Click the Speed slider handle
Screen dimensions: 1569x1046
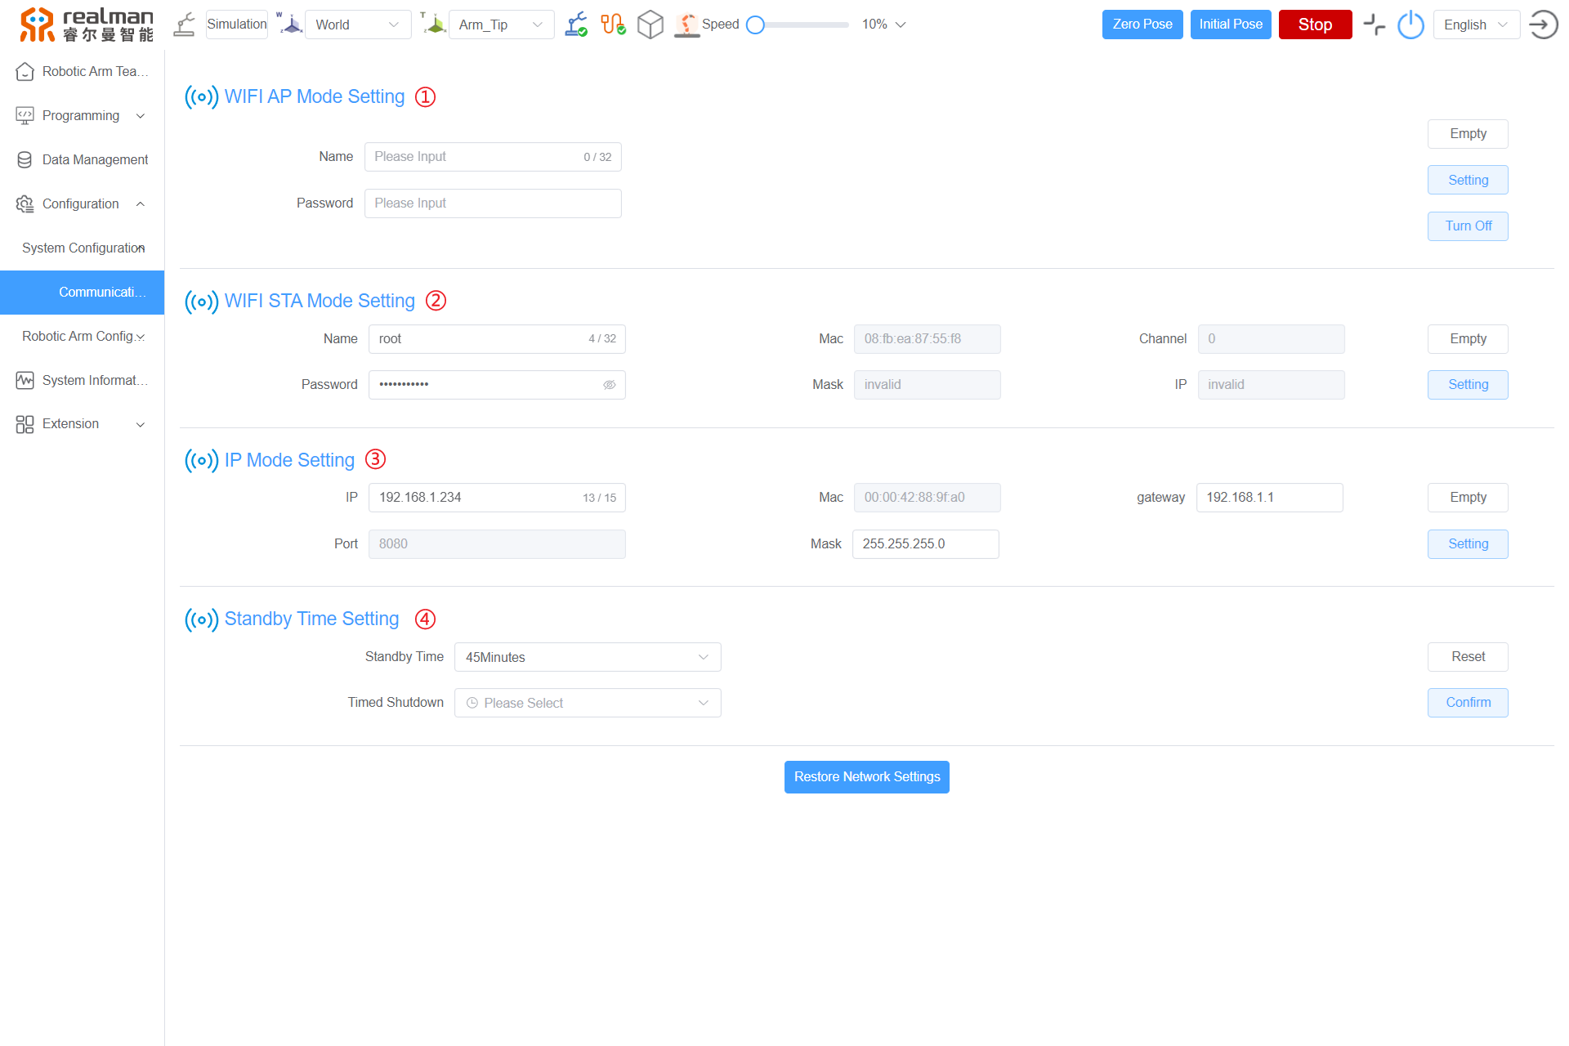756,25
